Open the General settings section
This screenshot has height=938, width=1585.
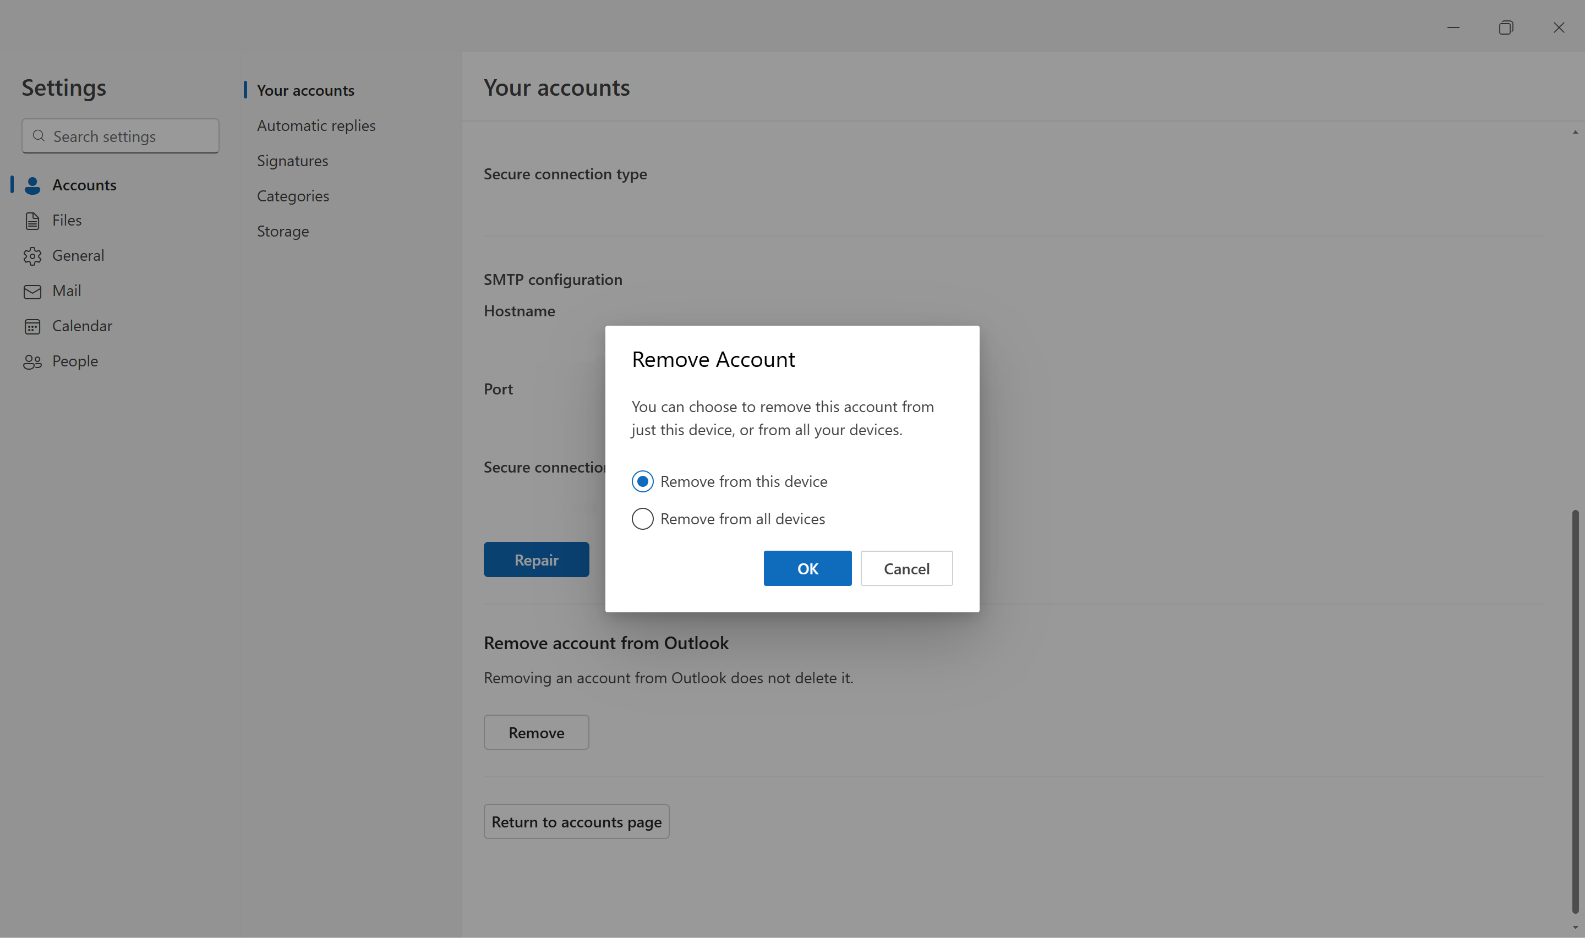point(120,256)
